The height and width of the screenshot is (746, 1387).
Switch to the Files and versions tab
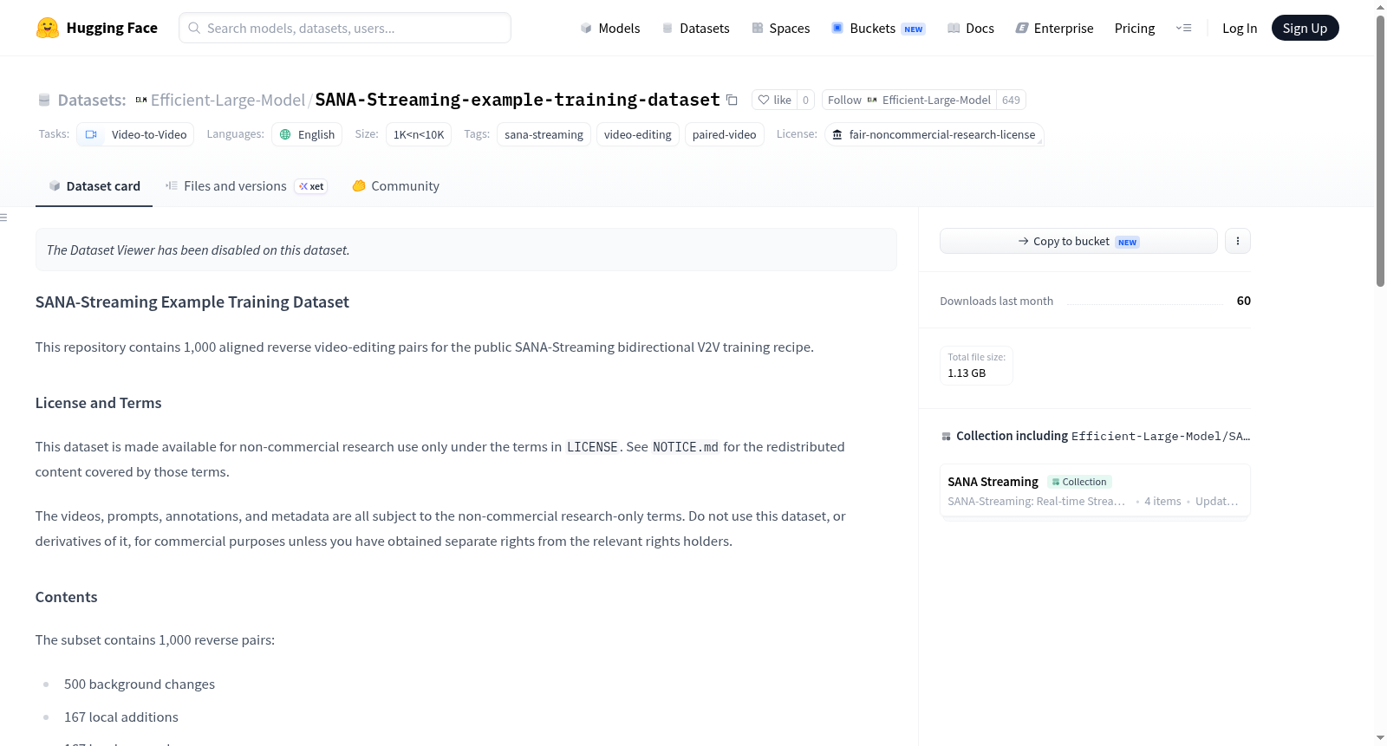[246, 185]
